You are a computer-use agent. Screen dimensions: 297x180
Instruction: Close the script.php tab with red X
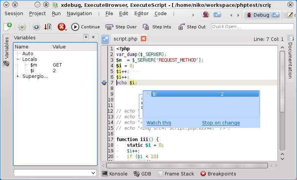(144, 39)
